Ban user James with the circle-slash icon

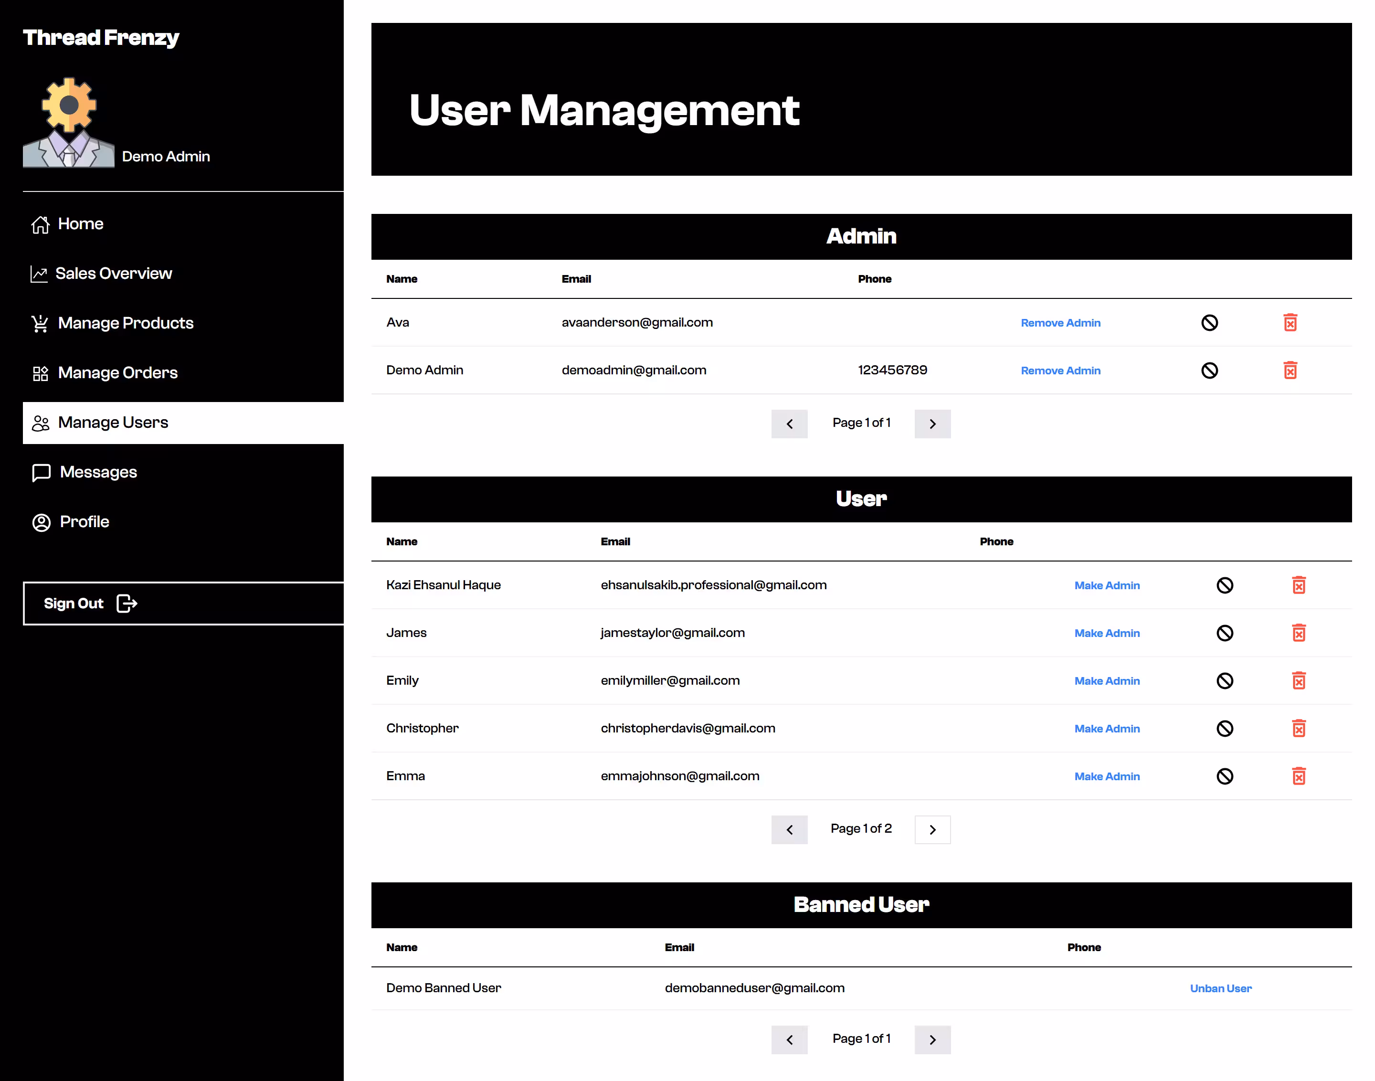[1225, 633]
